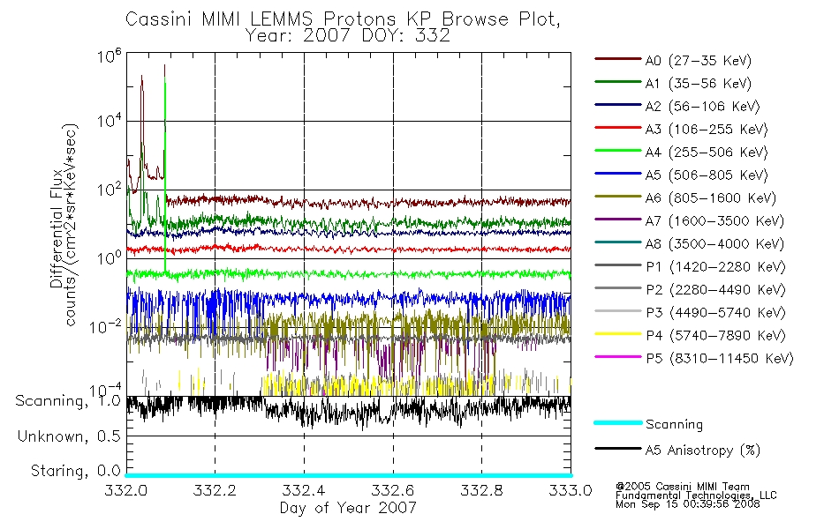Image resolution: width=839 pixels, height=529 pixels.
Task: Click the black anisotropy trace in lower panel
Action: (348, 410)
